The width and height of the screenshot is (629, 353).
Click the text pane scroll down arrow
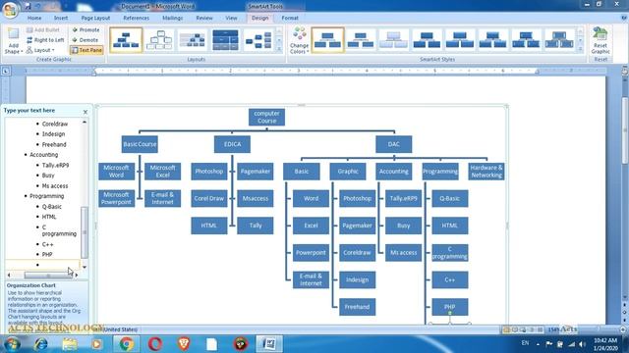click(85, 267)
